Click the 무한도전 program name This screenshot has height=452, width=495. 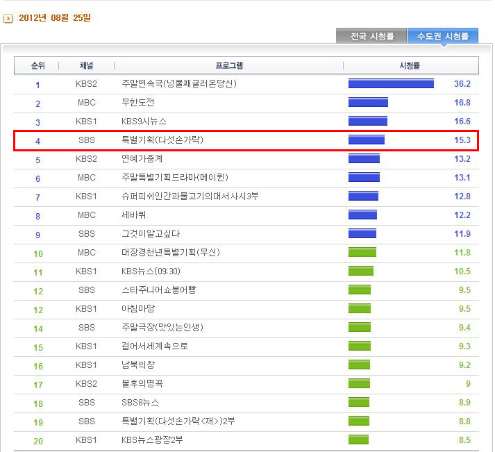[138, 103]
